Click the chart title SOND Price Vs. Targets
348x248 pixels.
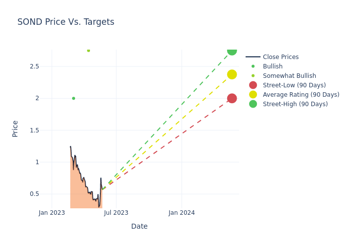click(x=66, y=22)
